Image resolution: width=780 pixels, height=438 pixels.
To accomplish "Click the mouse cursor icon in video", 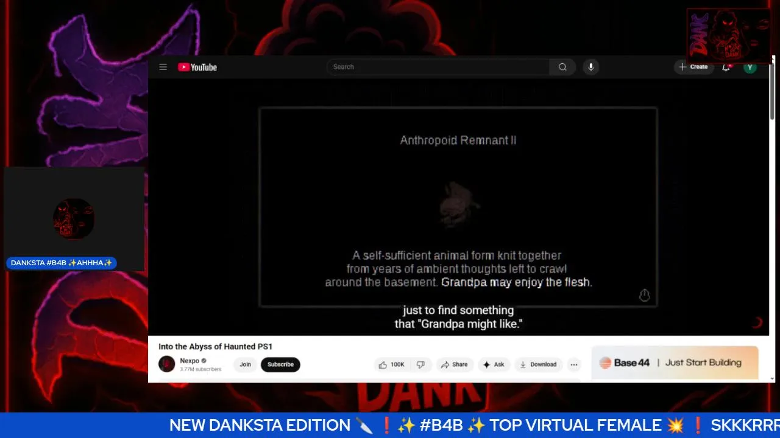I will (644, 295).
